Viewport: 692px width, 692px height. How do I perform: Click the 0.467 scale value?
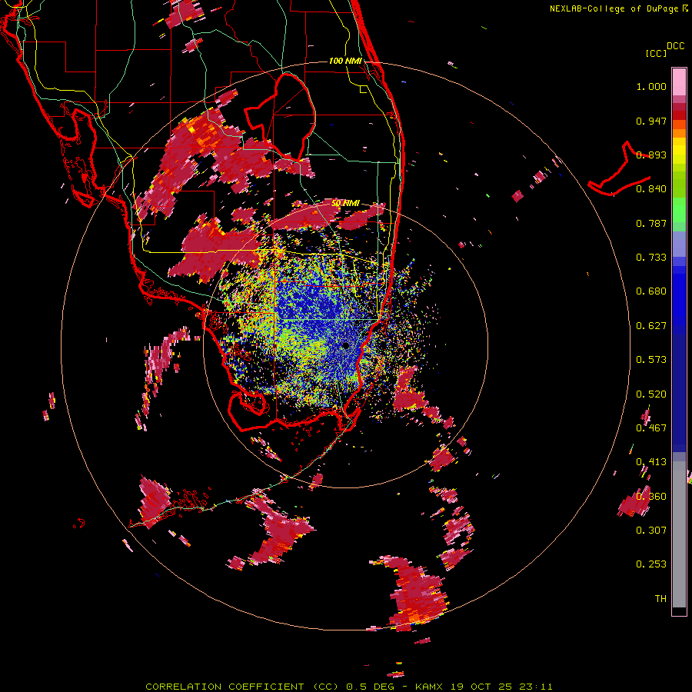651,428
